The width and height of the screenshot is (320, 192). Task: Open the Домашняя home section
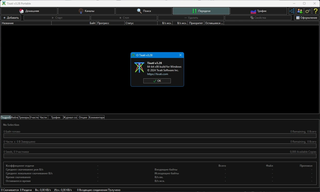[x=29, y=11]
